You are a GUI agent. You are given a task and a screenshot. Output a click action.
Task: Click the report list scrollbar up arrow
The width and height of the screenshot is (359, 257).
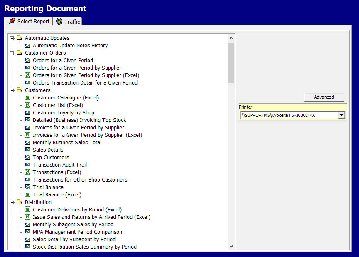click(x=231, y=38)
